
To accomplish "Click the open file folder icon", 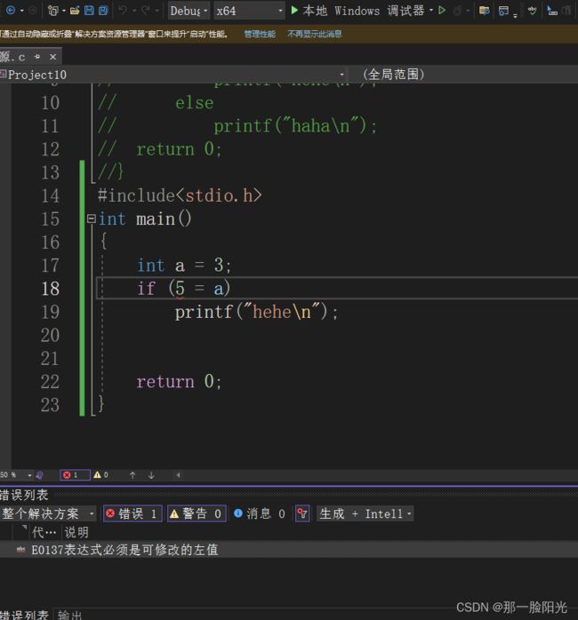I will (x=75, y=11).
